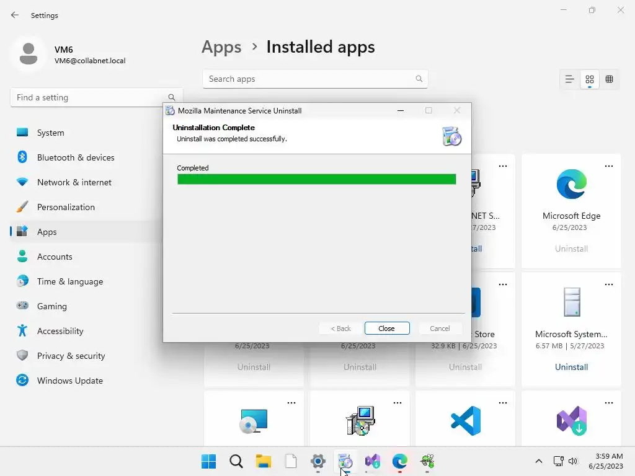Open Windows Start menu
Viewport: 635px width, 476px height.
click(208, 461)
